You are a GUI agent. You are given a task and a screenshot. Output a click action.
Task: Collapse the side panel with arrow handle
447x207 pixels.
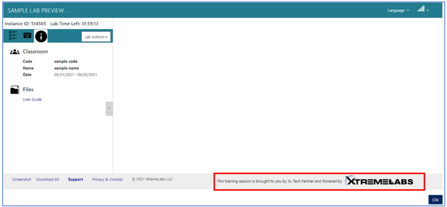pos(109,109)
